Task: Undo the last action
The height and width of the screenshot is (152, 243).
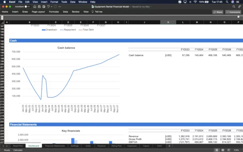Action: tap(48, 6)
